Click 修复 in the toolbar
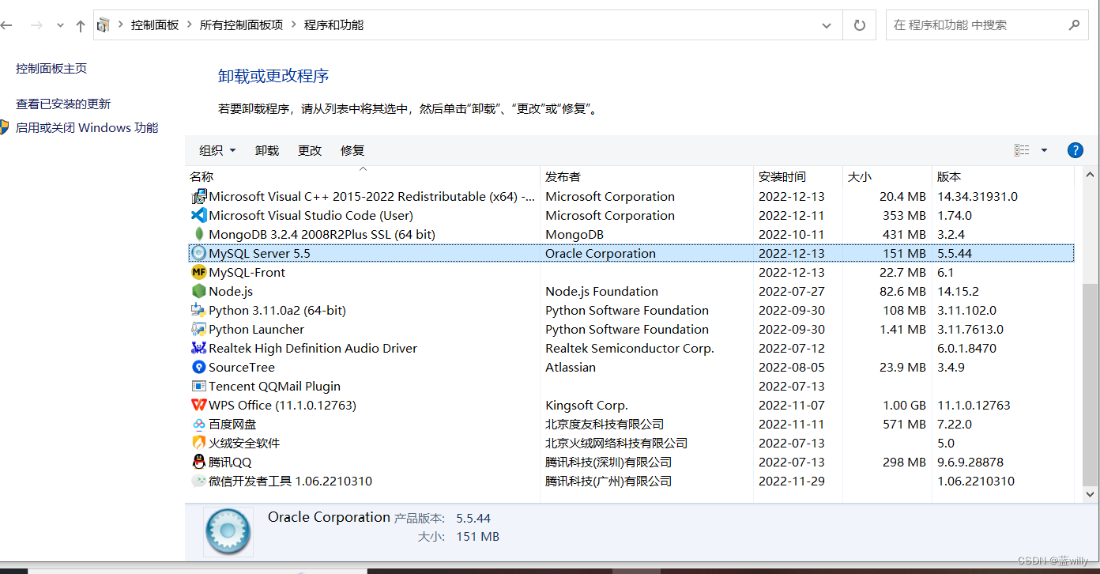The width and height of the screenshot is (1100, 574). (x=352, y=150)
